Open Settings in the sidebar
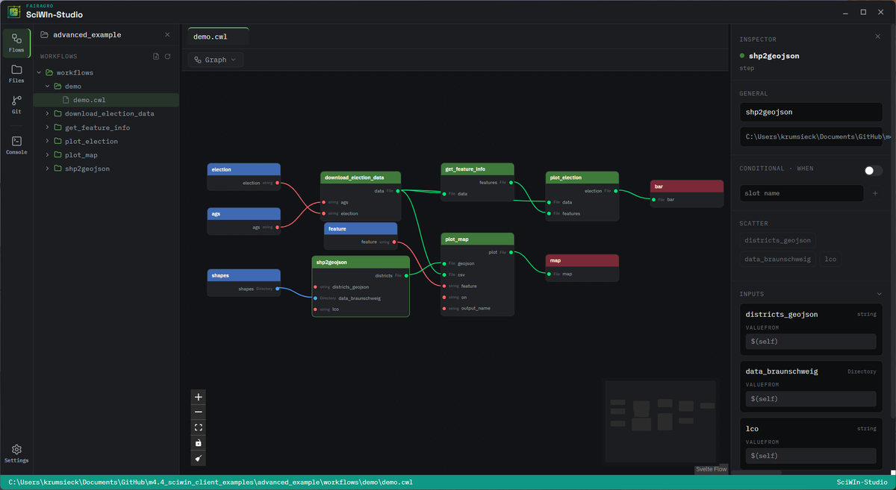The width and height of the screenshot is (896, 490). (16, 453)
